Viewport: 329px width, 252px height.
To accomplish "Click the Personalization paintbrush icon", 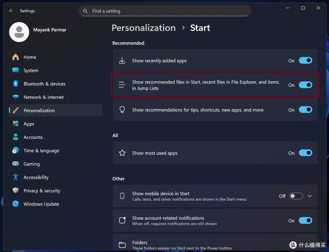I will click(16, 110).
